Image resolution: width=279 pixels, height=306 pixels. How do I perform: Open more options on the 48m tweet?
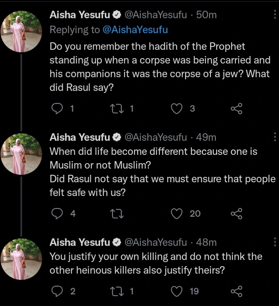(275, 242)
